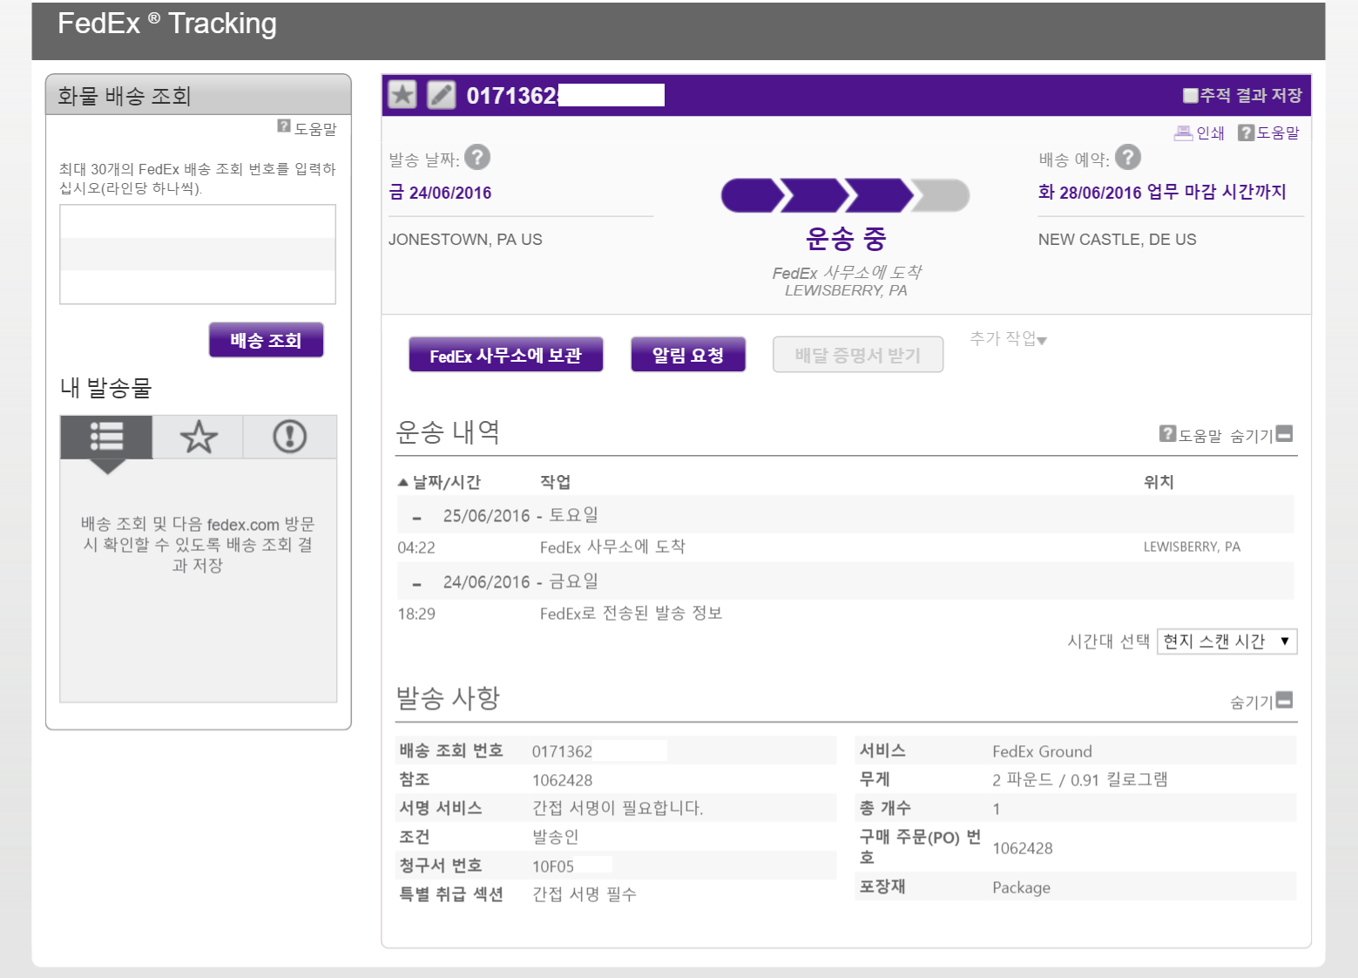Click the question mark next to 발송 날짜
The width and height of the screenshot is (1358, 978).
(477, 158)
